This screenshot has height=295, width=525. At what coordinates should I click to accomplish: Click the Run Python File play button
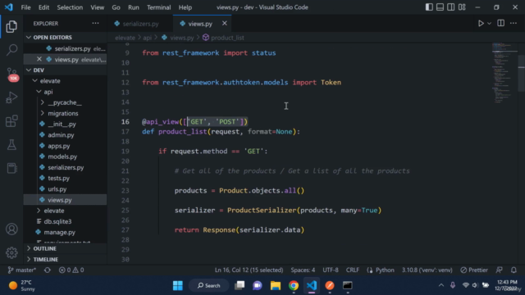pos(481,24)
